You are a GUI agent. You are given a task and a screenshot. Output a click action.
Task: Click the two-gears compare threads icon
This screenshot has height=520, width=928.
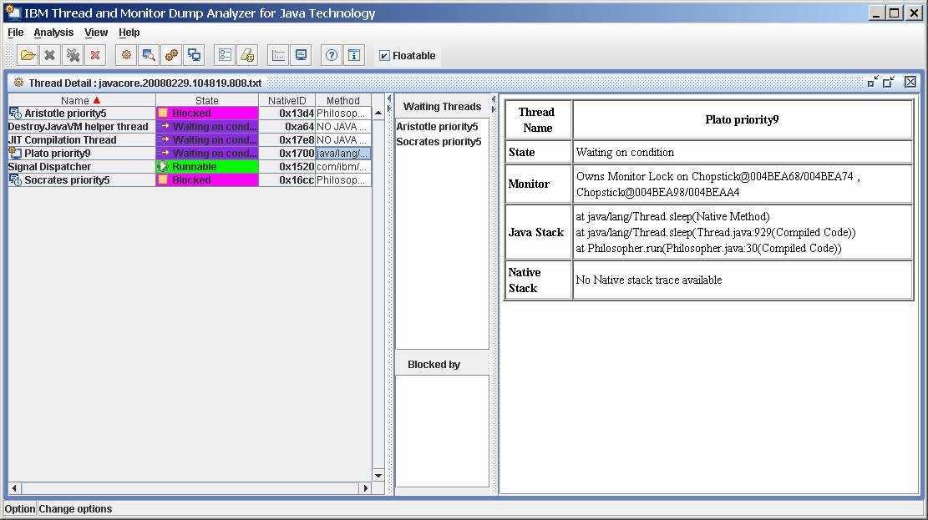point(171,55)
